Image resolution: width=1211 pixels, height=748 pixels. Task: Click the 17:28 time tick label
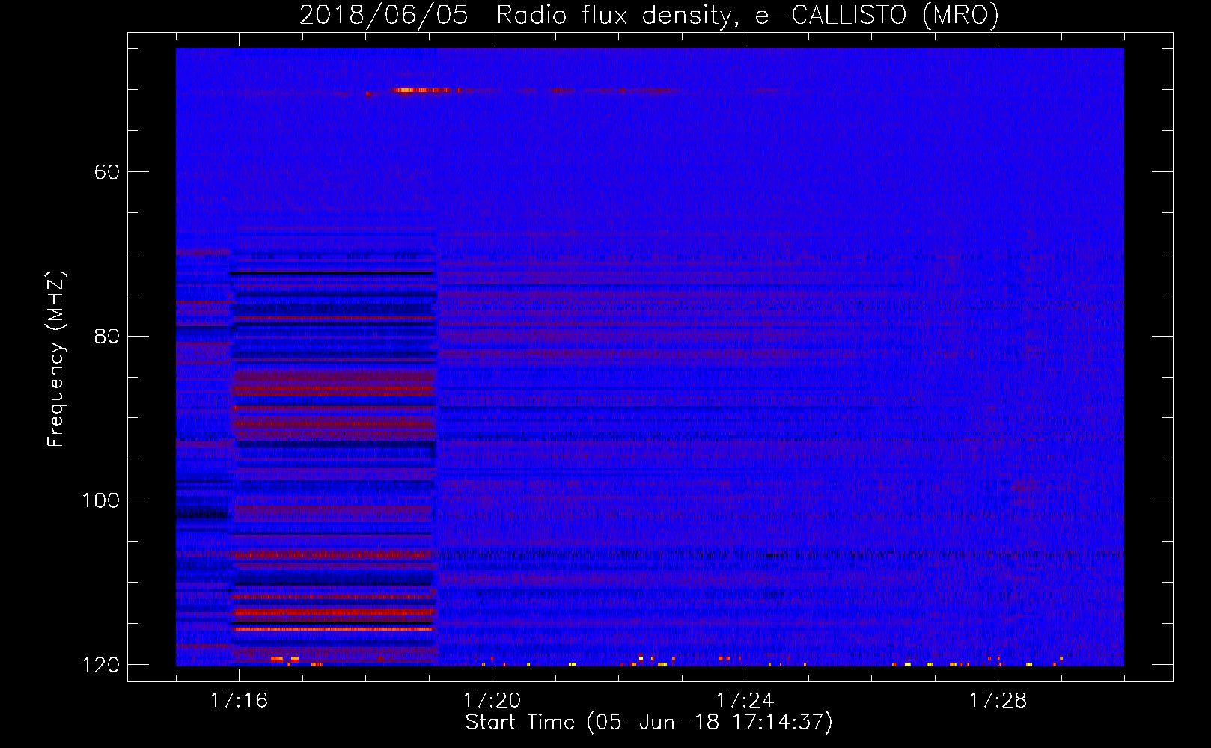[x=998, y=700]
